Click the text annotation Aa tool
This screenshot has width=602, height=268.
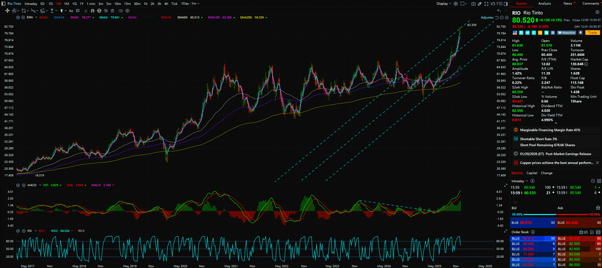pyautogui.click(x=71, y=11)
